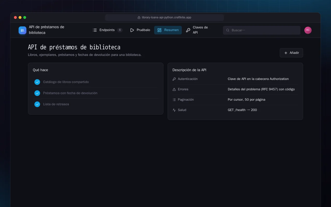Click the 'Préstamos con fecha de devolución' text
Screen dimensions: 331x207
point(70,93)
